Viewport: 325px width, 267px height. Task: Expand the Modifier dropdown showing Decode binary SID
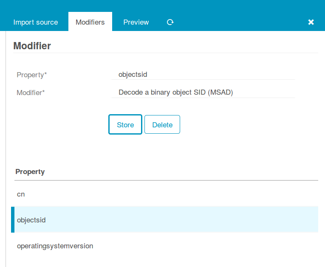tap(203, 92)
